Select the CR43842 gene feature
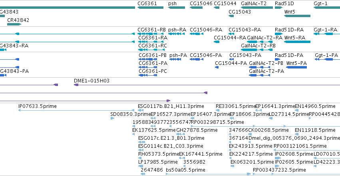This screenshot has width=340, height=176. click(14, 24)
